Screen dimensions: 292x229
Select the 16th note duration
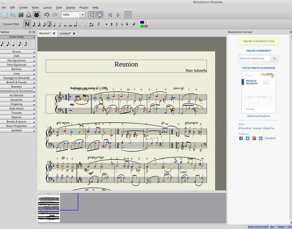point(44,24)
